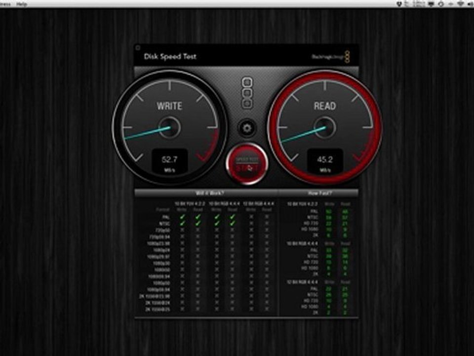The height and width of the screenshot is (356, 474).
Task: Click the PAL row label in Will it Work
Action: pyautogui.click(x=166, y=217)
